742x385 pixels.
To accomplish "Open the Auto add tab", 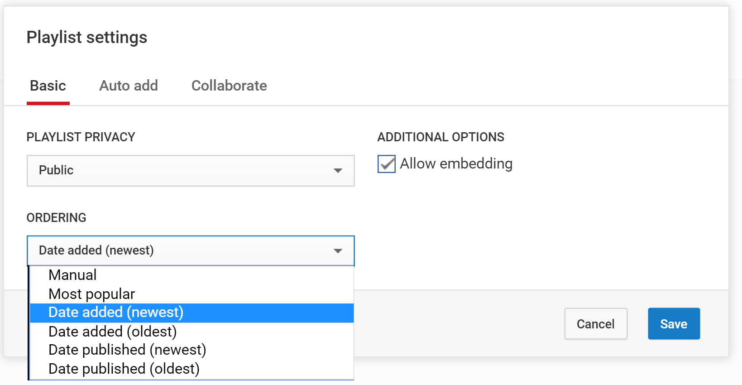I will 129,86.
